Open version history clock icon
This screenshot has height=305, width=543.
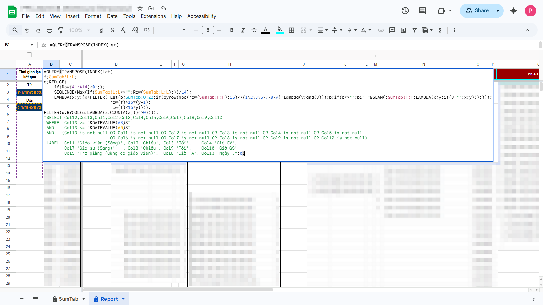tap(405, 11)
